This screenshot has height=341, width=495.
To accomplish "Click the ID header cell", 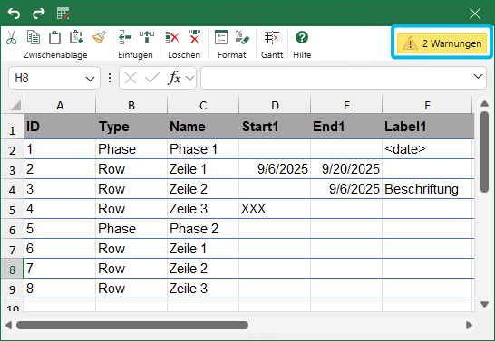I will 60,127.
